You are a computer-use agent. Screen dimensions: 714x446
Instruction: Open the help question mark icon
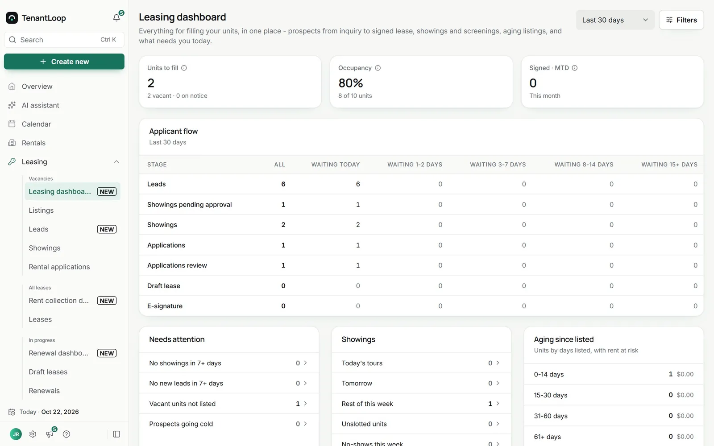(66, 434)
